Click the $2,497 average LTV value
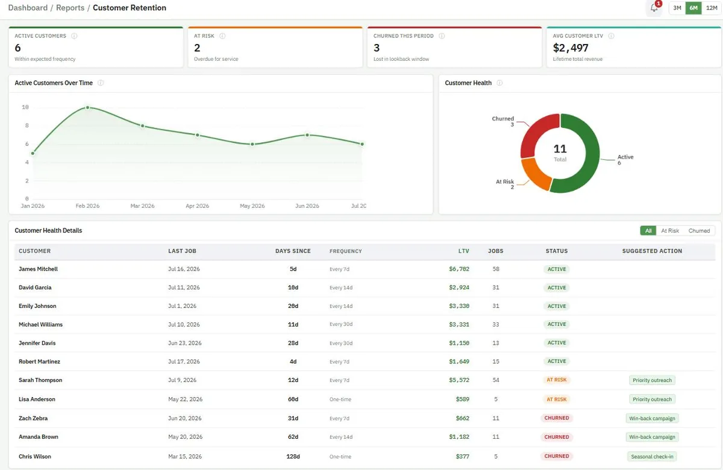 pos(571,48)
